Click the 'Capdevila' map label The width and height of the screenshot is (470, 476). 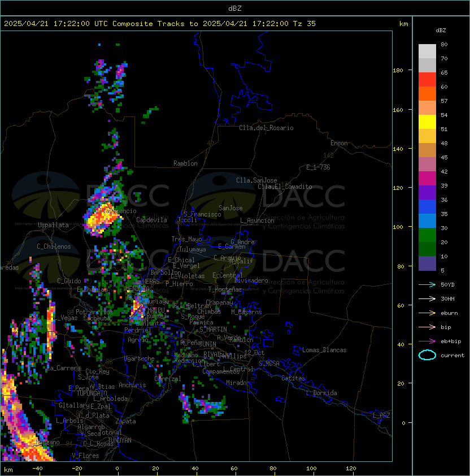click(151, 220)
